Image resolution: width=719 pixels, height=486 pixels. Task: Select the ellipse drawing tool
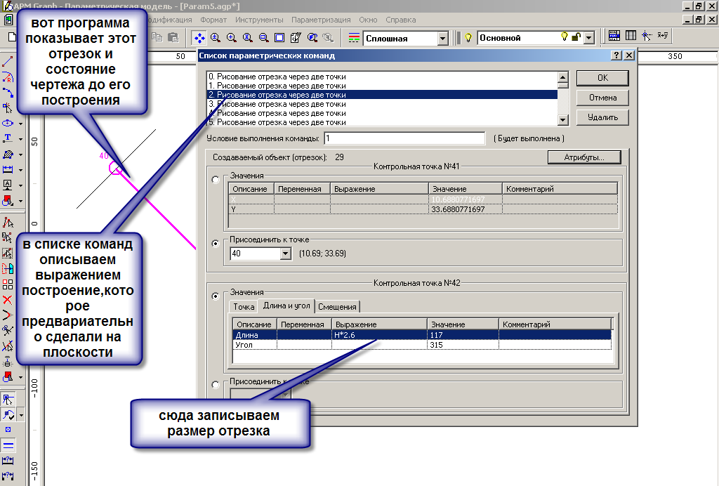tap(8, 123)
